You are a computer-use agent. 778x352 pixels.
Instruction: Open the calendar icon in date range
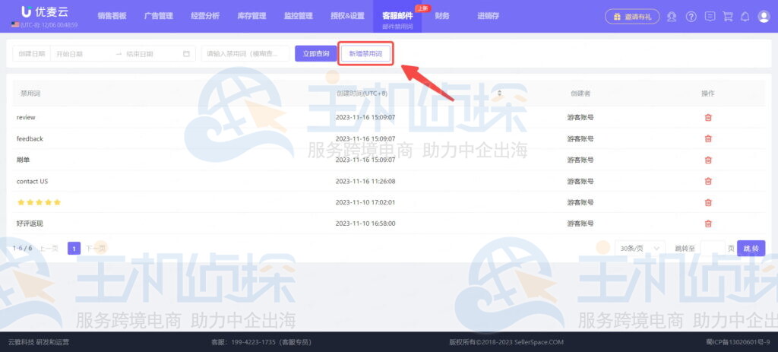coord(187,54)
